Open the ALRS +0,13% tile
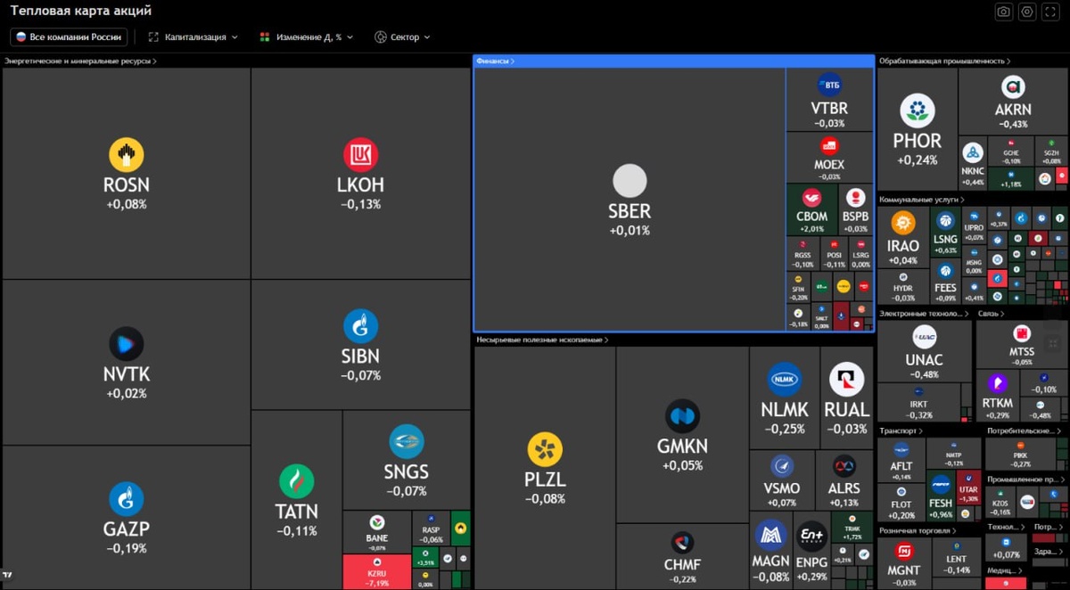1070x590 pixels. point(844,480)
